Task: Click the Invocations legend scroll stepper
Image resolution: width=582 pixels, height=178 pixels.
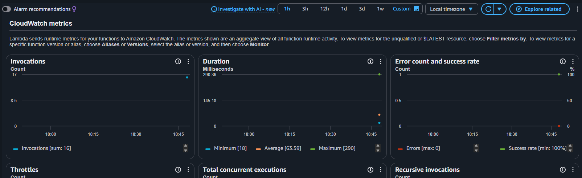Action: [186, 148]
